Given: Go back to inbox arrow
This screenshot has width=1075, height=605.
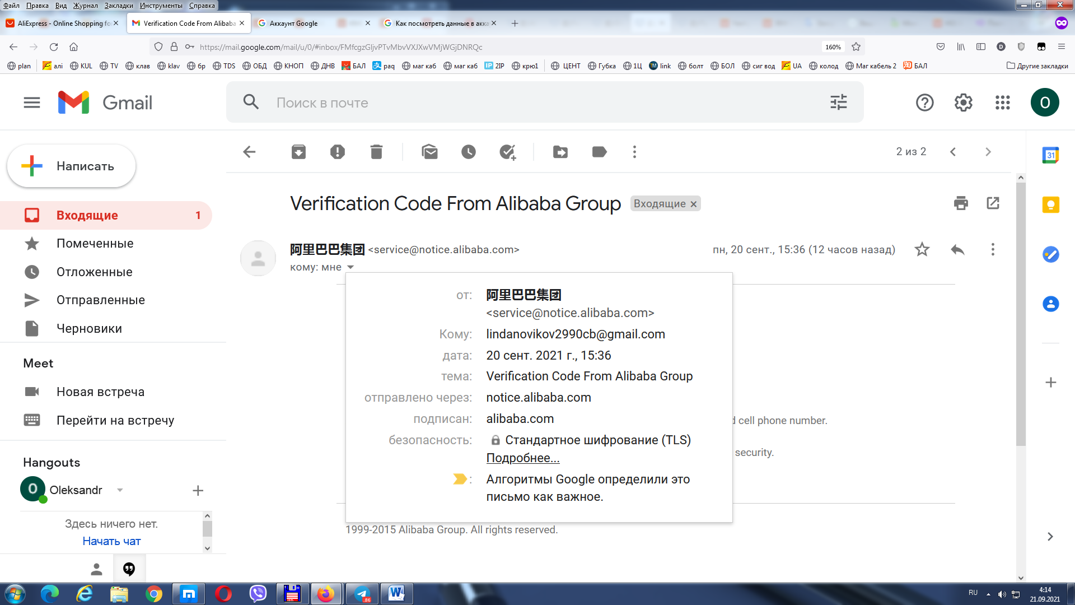Looking at the screenshot, I should coord(249,152).
